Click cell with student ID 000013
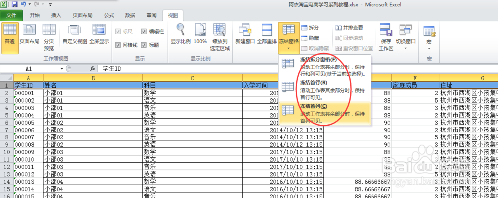The image size is (498, 198). click(x=28, y=181)
